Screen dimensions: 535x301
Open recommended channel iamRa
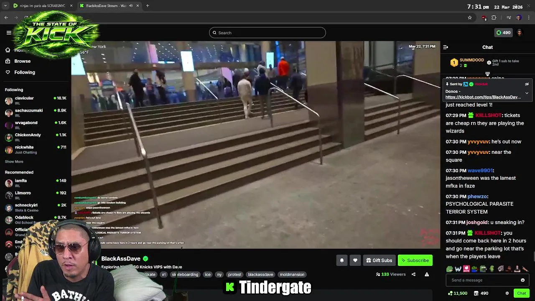[x=36, y=183]
